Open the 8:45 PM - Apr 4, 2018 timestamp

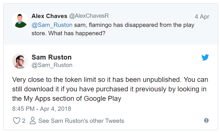[x=42, y=109]
